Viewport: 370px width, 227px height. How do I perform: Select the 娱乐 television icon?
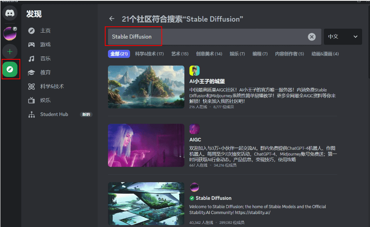[32, 101]
